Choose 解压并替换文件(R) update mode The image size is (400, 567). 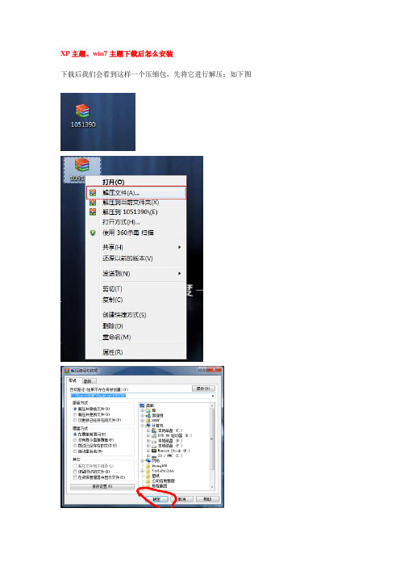75,409
